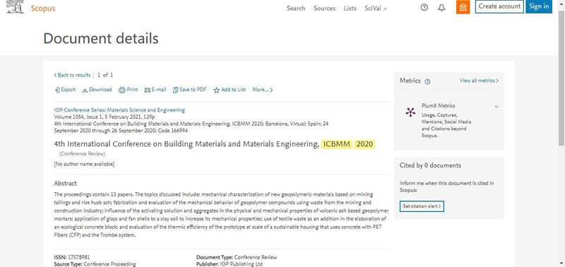Click the ISSN 17578981 text

point(72,257)
